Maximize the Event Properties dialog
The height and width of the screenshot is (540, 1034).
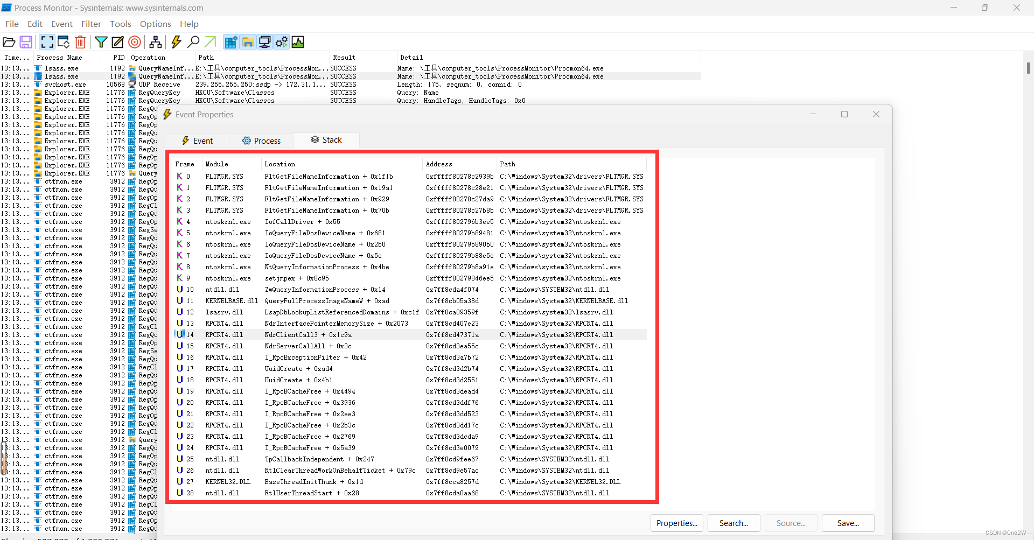click(844, 114)
